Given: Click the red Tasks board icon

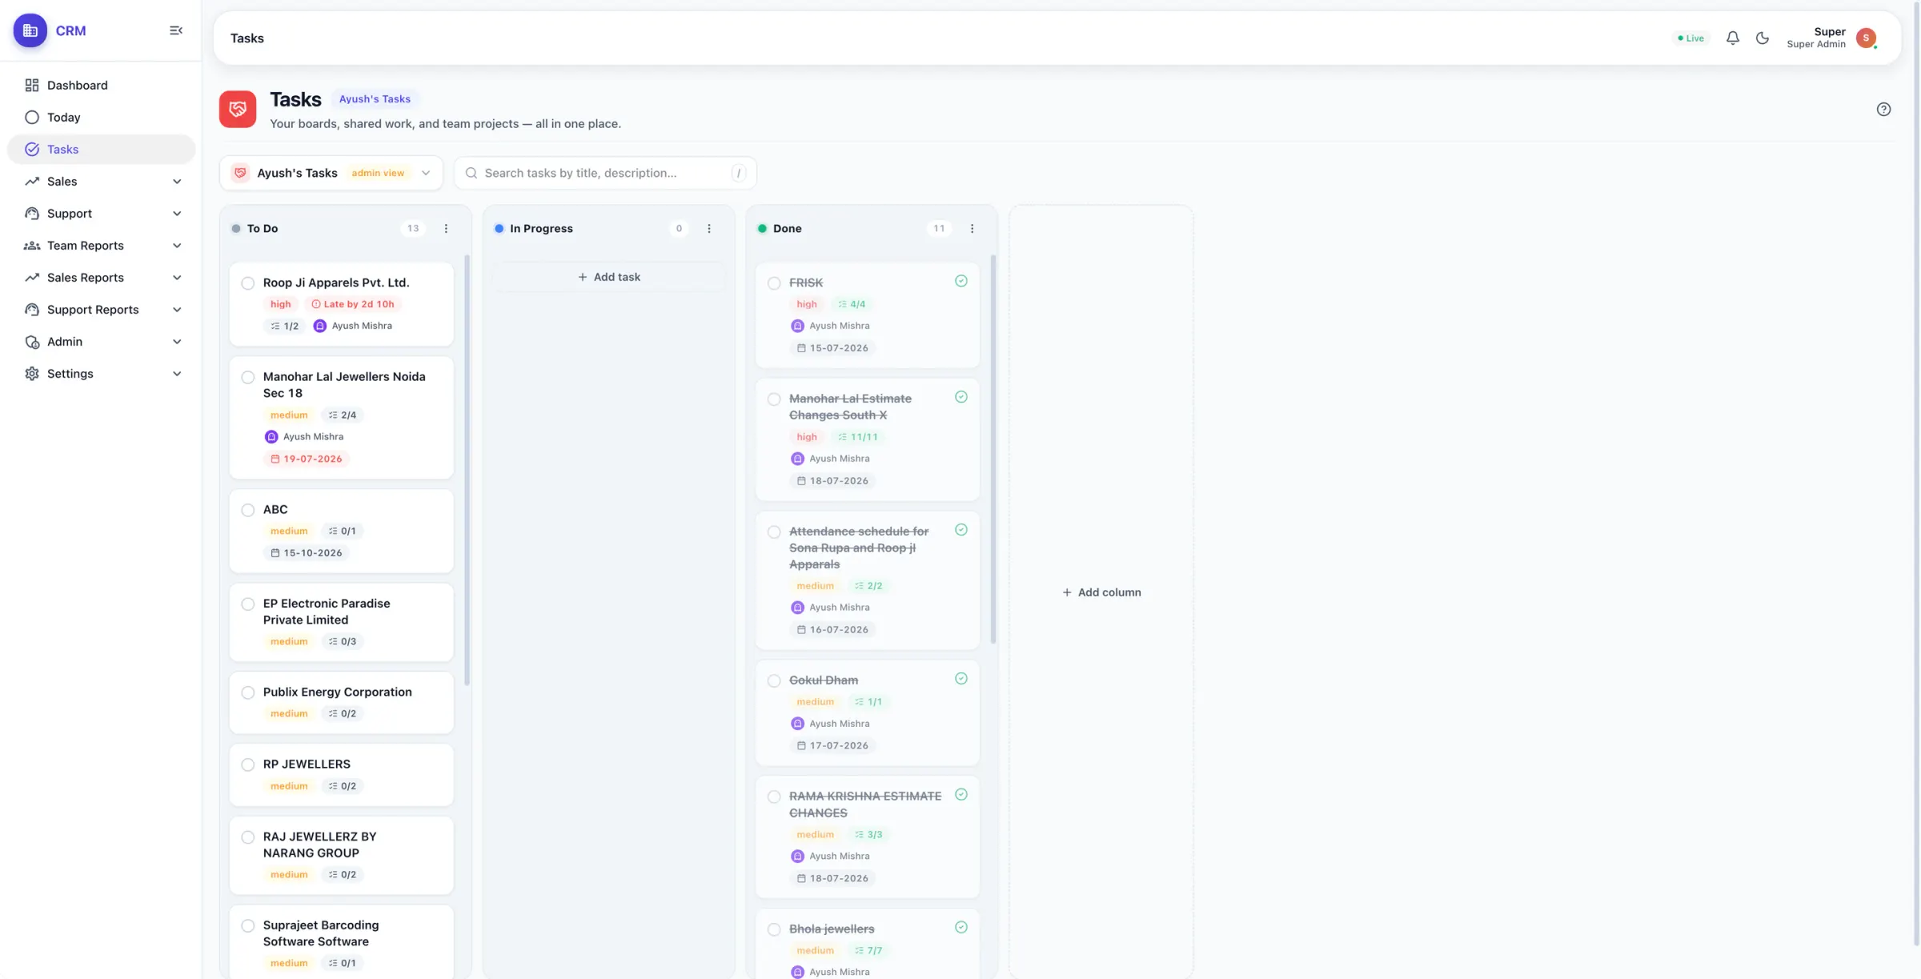Looking at the screenshot, I should pyautogui.click(x=238, y=109).
